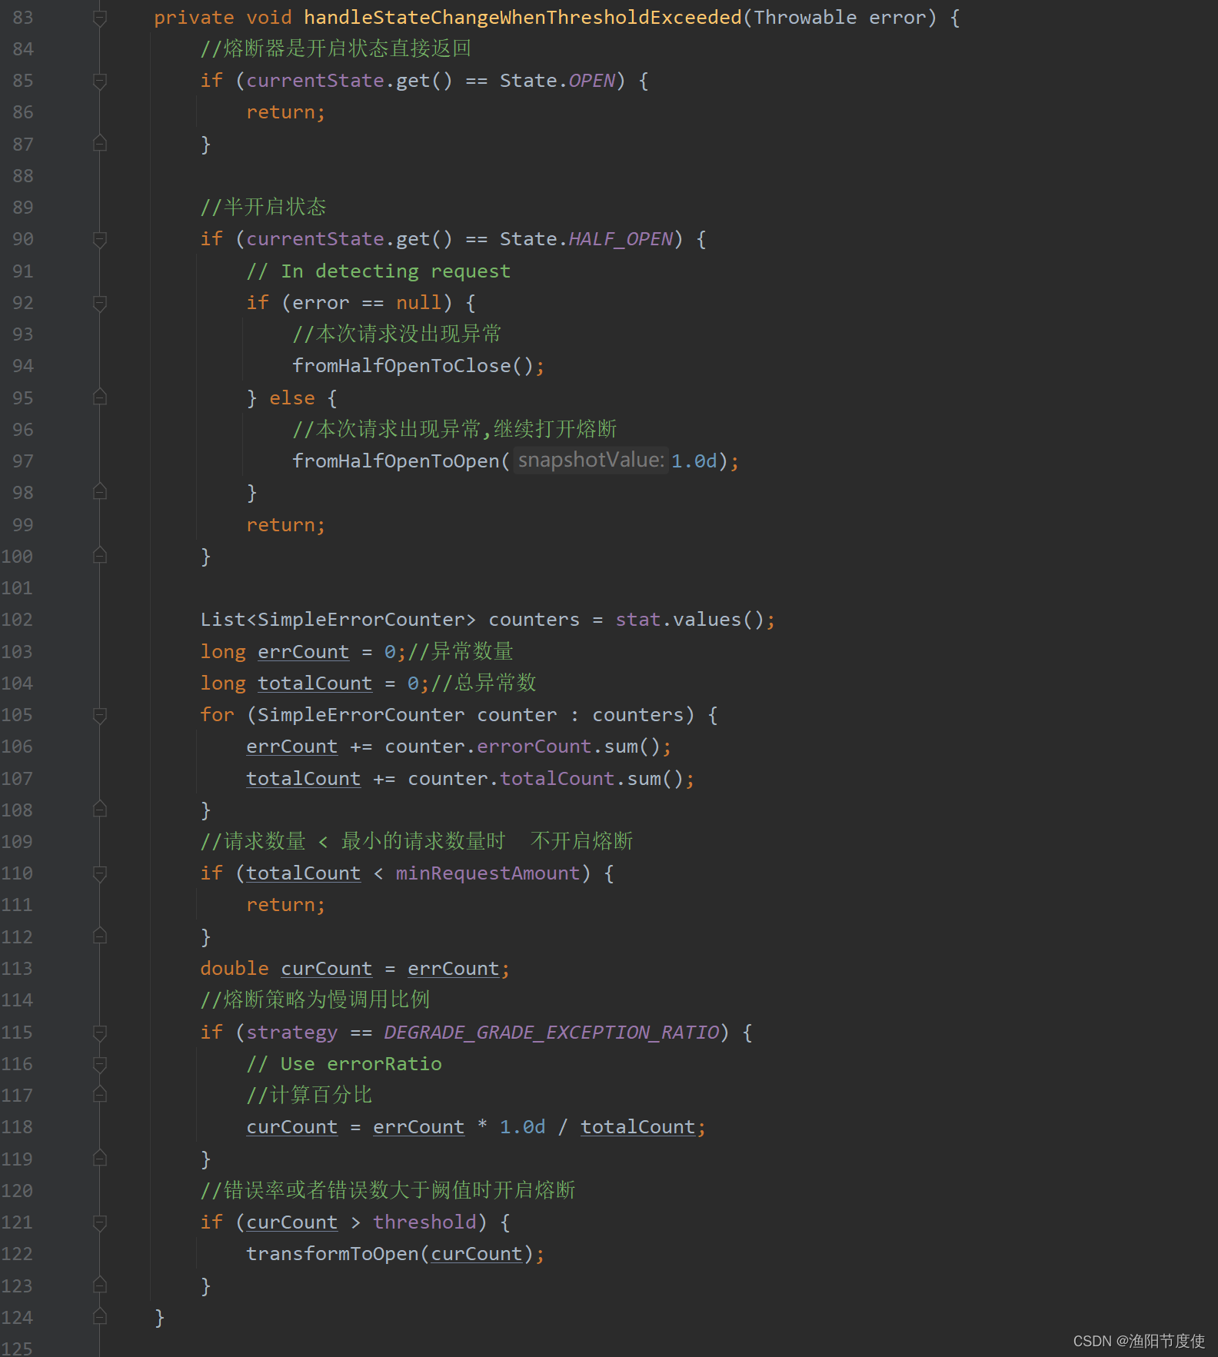Collapse the threshold if-block on line 121
Screen dimensions: 1218x1357
100,1222
